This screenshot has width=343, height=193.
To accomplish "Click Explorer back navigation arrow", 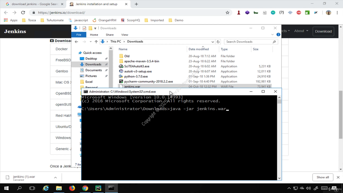I will 76,42.
